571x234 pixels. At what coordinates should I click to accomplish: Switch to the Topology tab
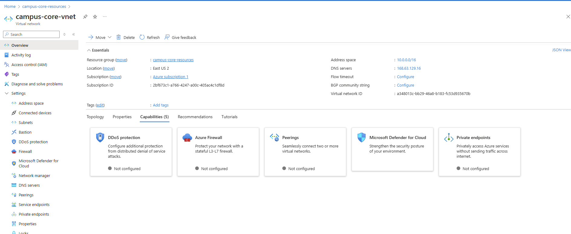coord(95,117)
